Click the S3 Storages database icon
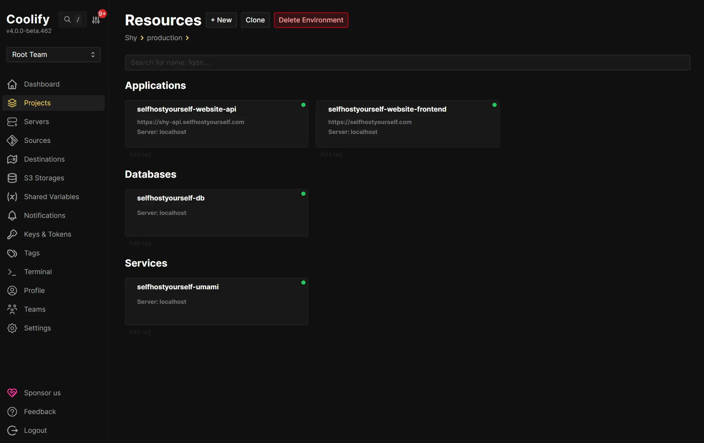 click(12, 178)
